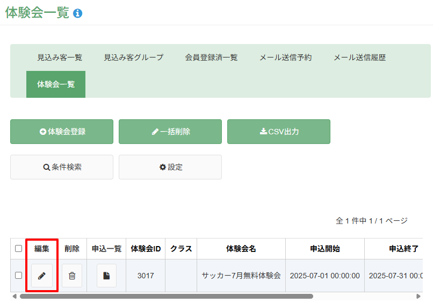Open the 条件検索 search panel
This screenshot has width=433, height=303.
(62, 167)
